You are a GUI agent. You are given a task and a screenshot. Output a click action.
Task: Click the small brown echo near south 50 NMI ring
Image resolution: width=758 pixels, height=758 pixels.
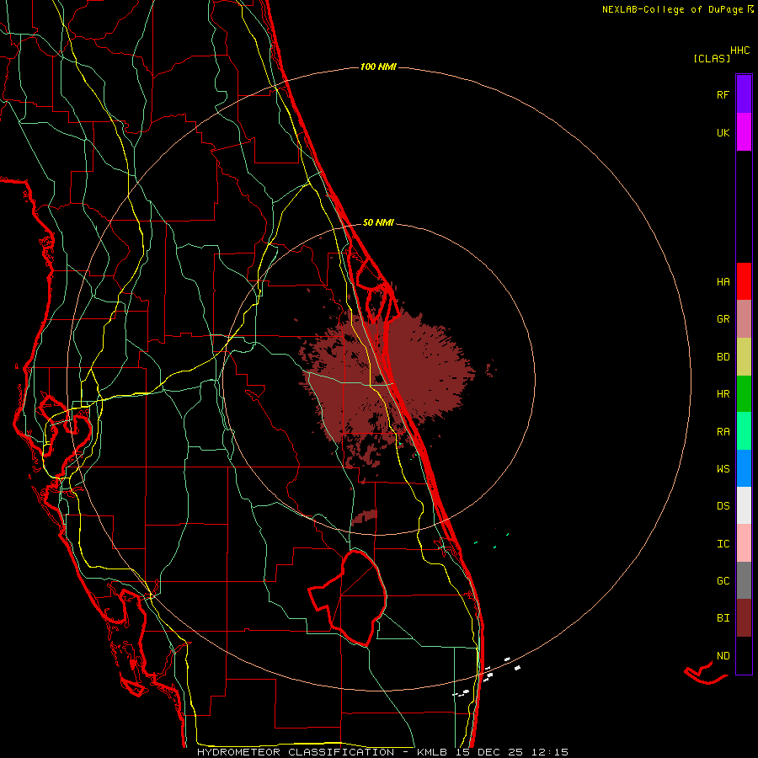364,517
